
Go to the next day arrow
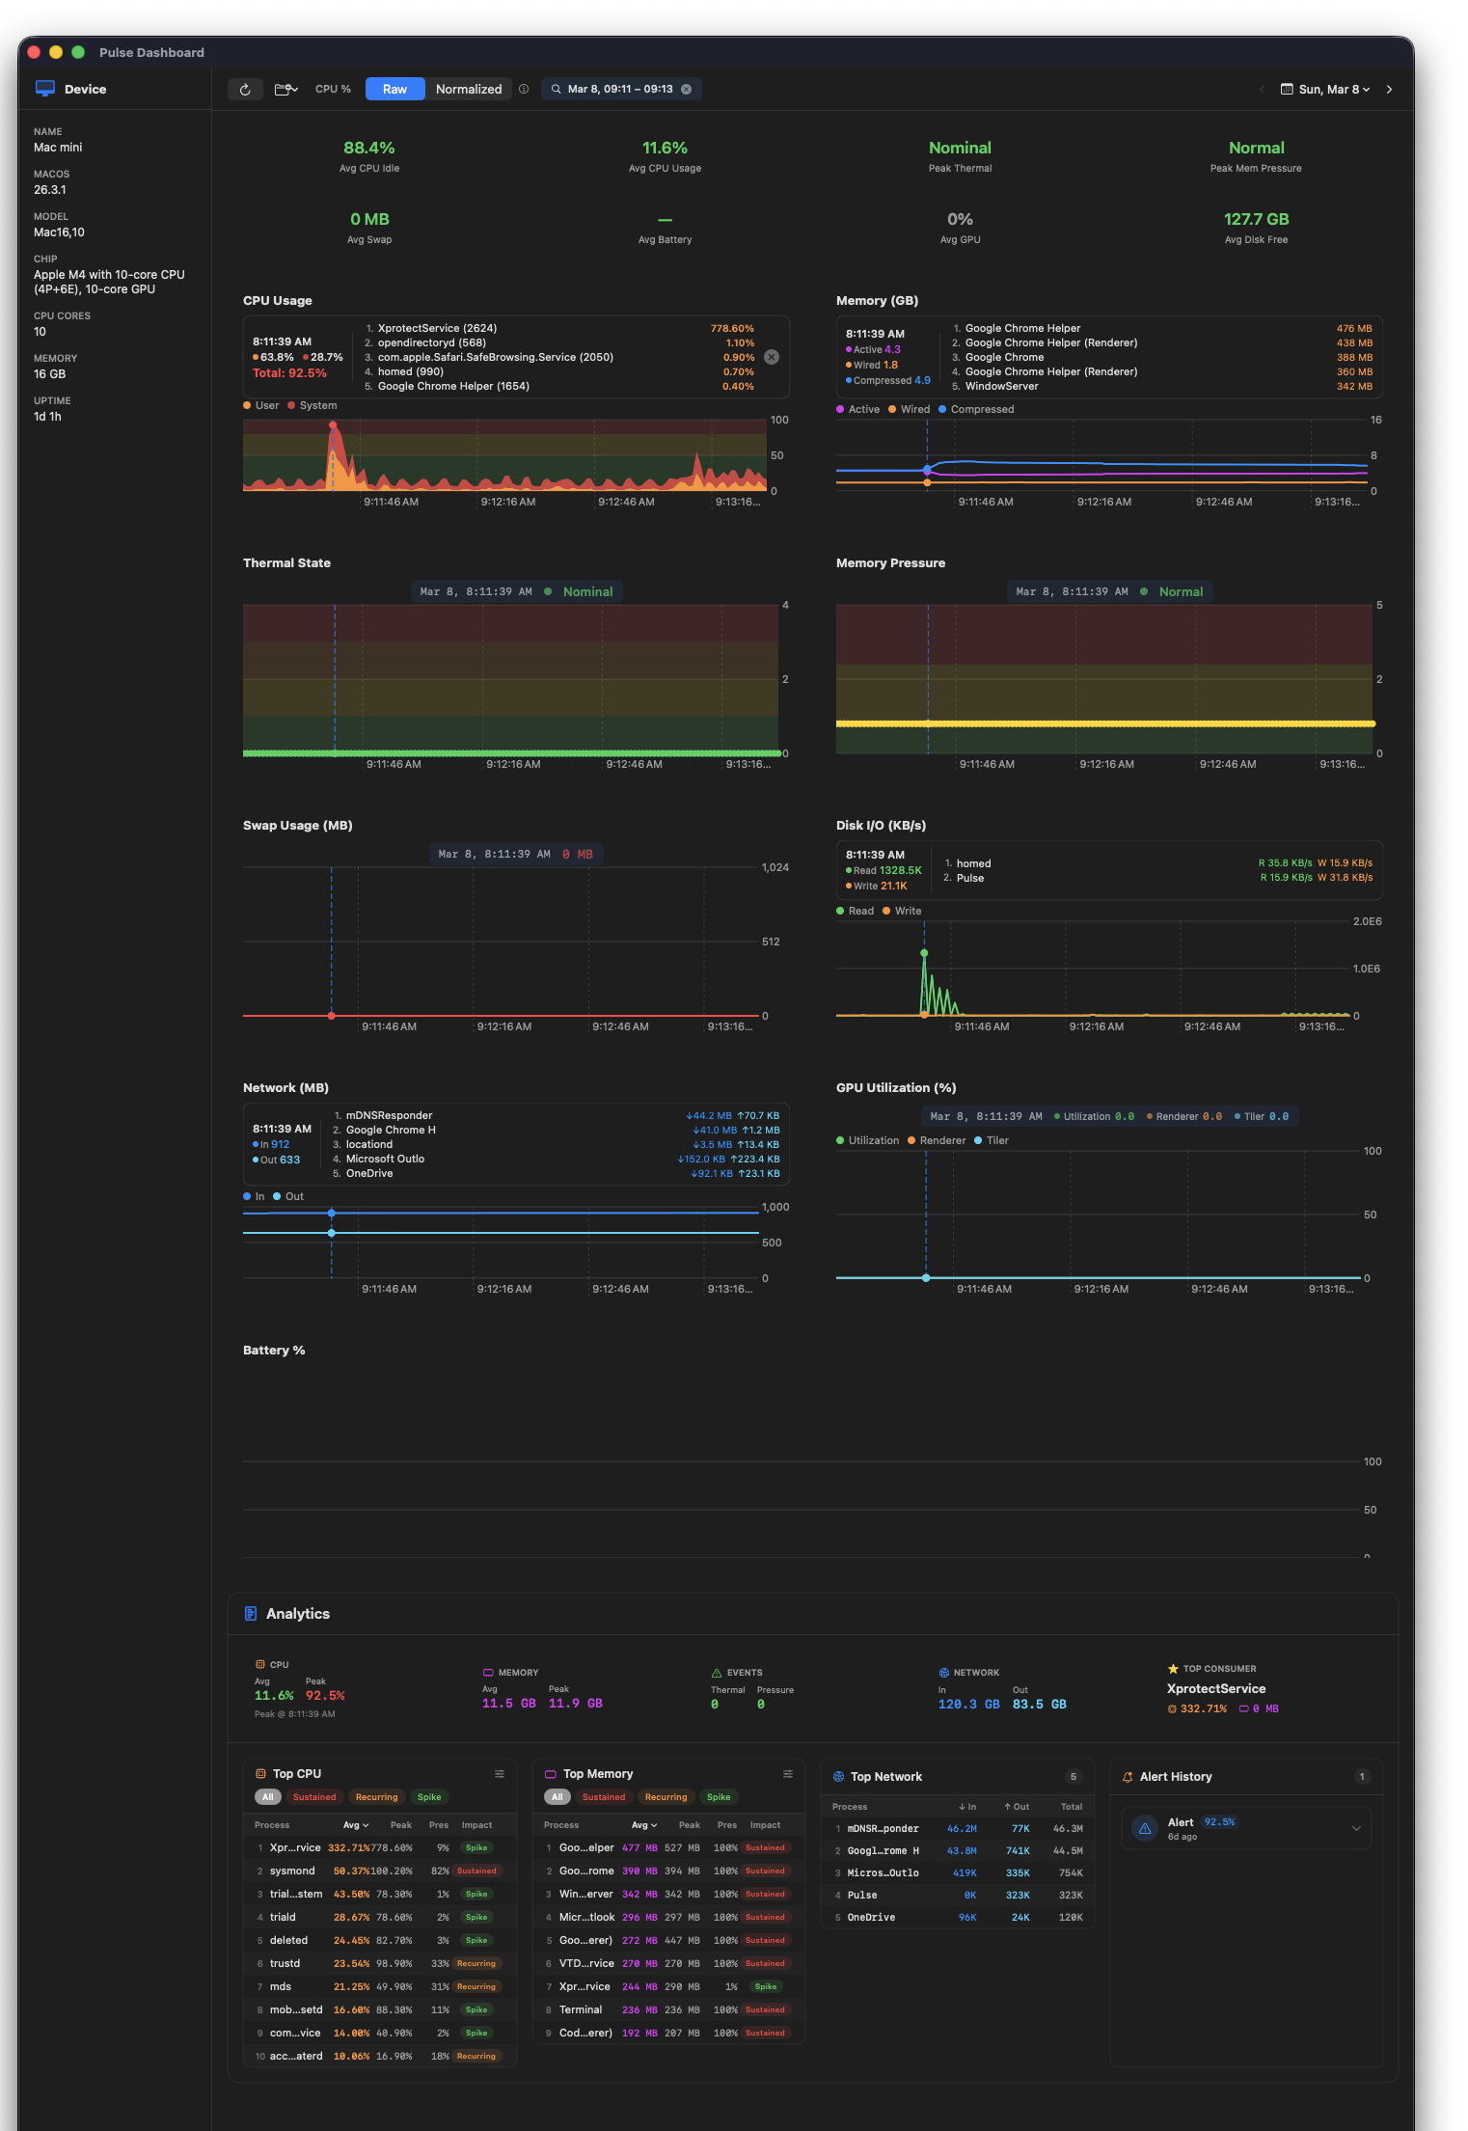click(1389, 89)
